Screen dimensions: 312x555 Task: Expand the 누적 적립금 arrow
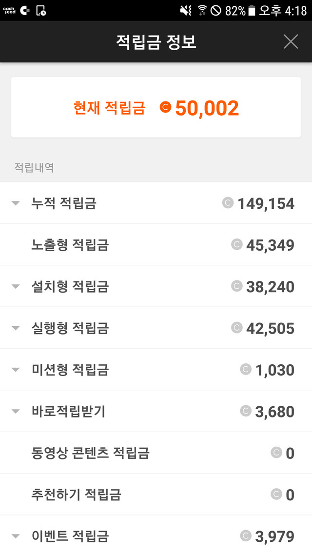pos(16,203)
